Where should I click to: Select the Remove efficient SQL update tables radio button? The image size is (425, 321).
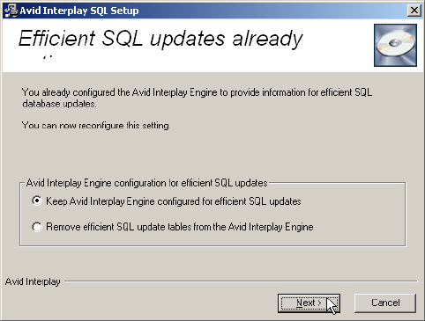coord(37,227)
